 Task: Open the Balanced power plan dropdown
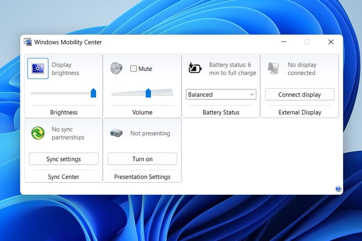click(221, 94)
